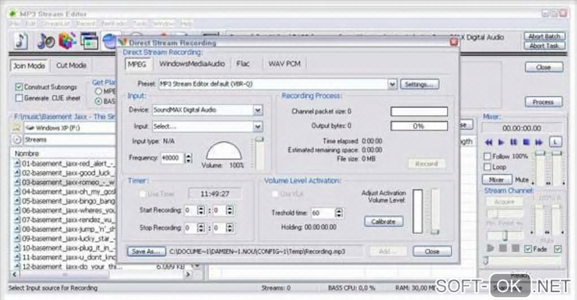This screenshot has height=300, width=577.
Task: Click the Calibrate button
Action: [384, 221]
